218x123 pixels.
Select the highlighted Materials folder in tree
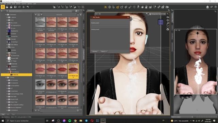pos(16,75)
